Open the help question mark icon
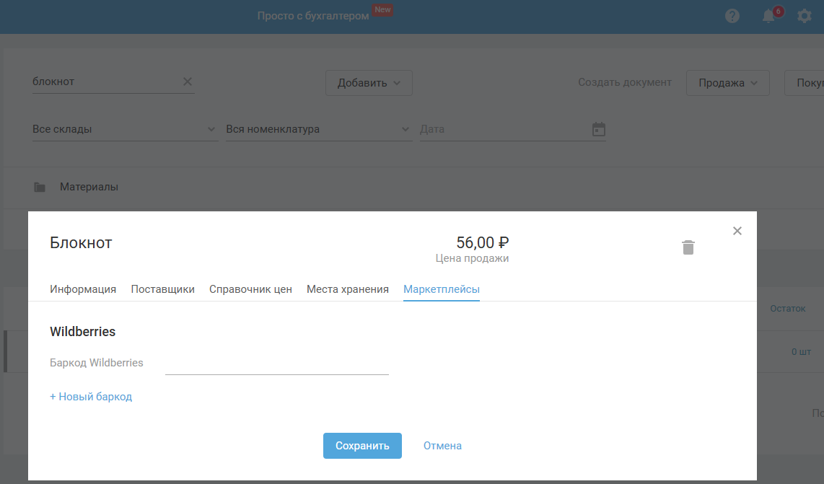This screenshot has width=824, height=484. pos(732,16)
